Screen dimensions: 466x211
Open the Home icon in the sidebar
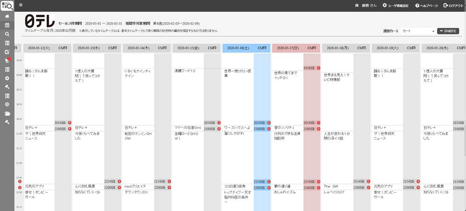(7, 17)
